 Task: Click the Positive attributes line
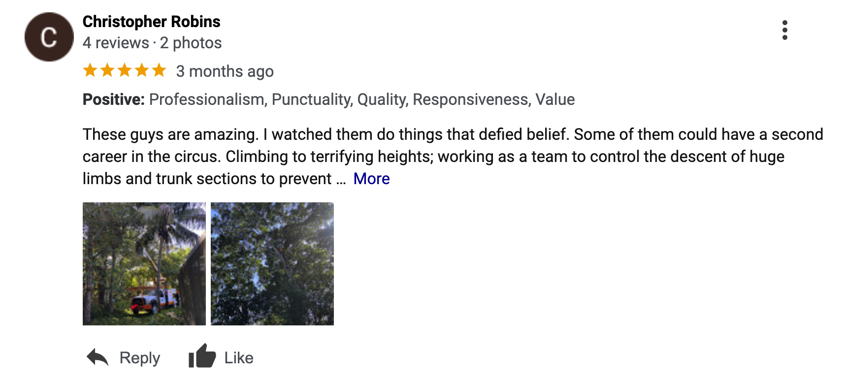328,99
